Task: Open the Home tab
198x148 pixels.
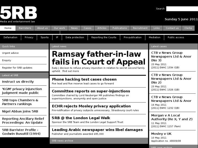Action: (x=8, y=28)
